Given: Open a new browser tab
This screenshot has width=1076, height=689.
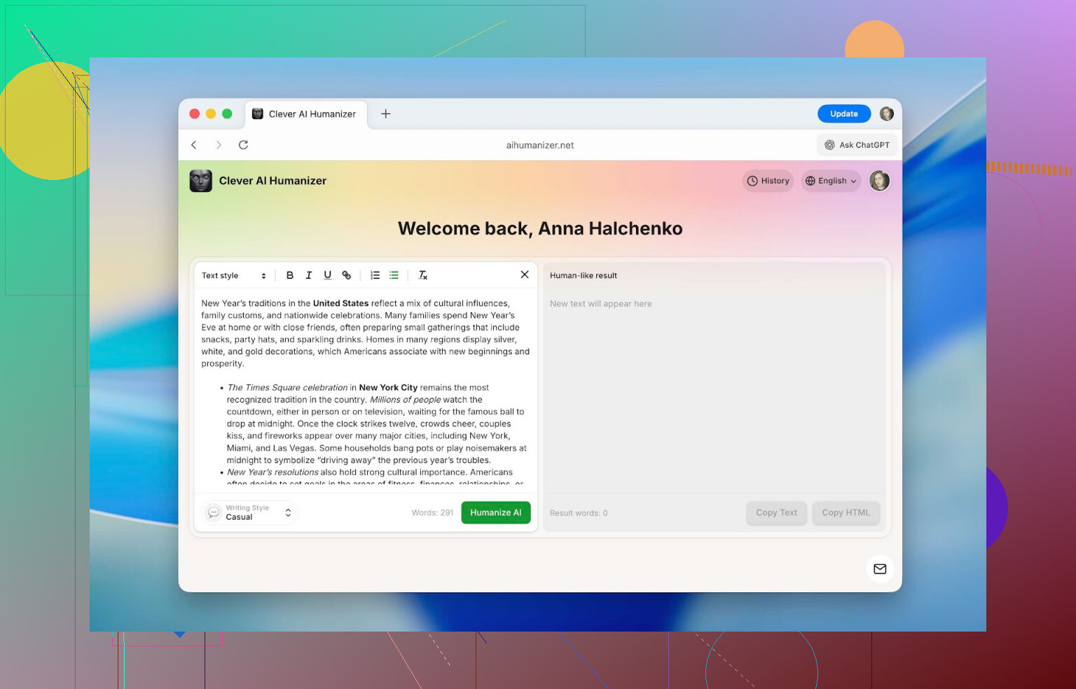Looking at the screenshot, I should tap(385, 113).
